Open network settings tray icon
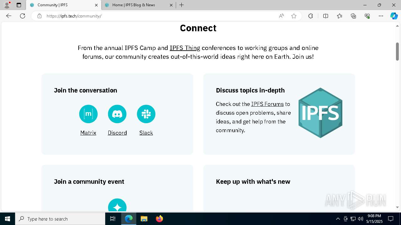The image size is (401, 225). [x=353, y=219]
